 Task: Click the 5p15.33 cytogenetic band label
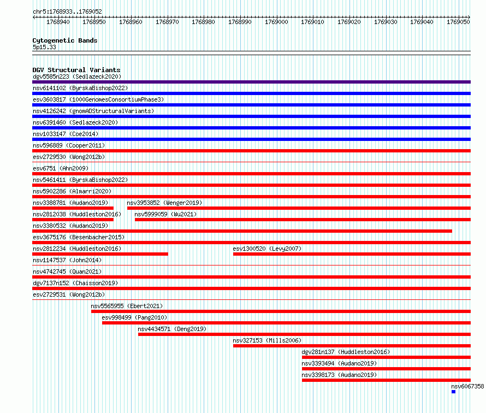[44, 47]
